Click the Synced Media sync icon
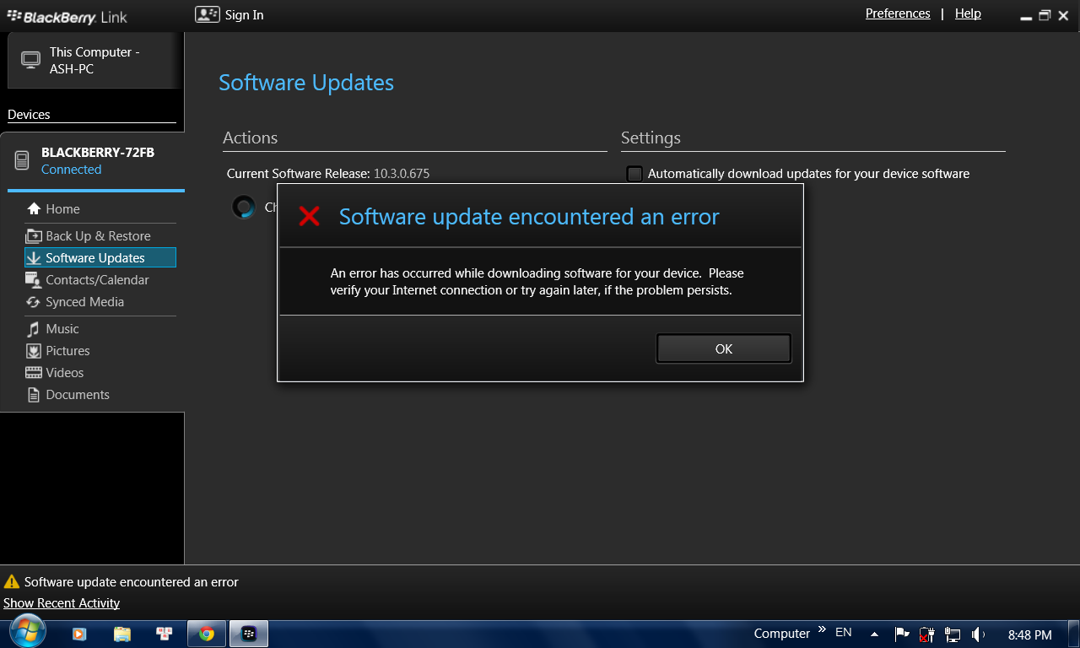 point(34,302)
